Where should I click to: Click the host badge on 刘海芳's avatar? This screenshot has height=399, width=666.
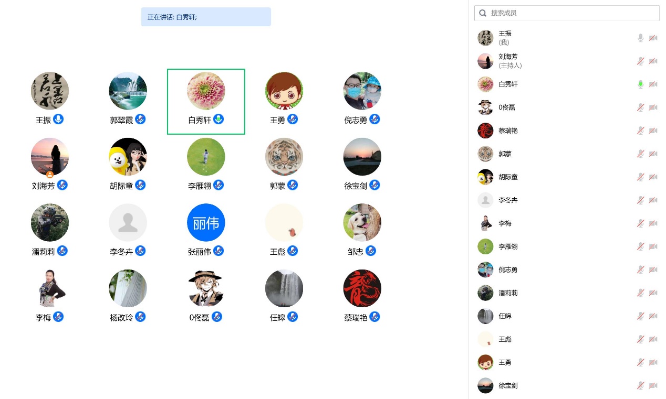pyautogui.click(x=50, y=174)
